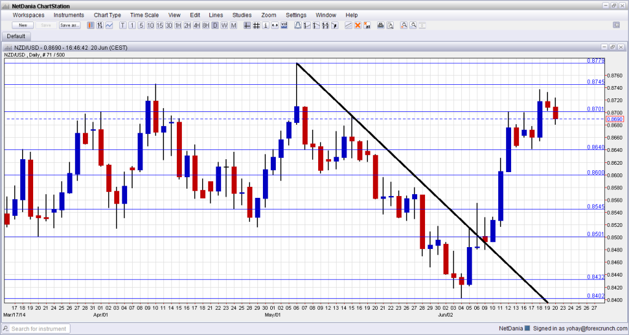The height and width of the screenshot is (335, 629).
Task: Click the New workspace button
Action: click(23, 25)
